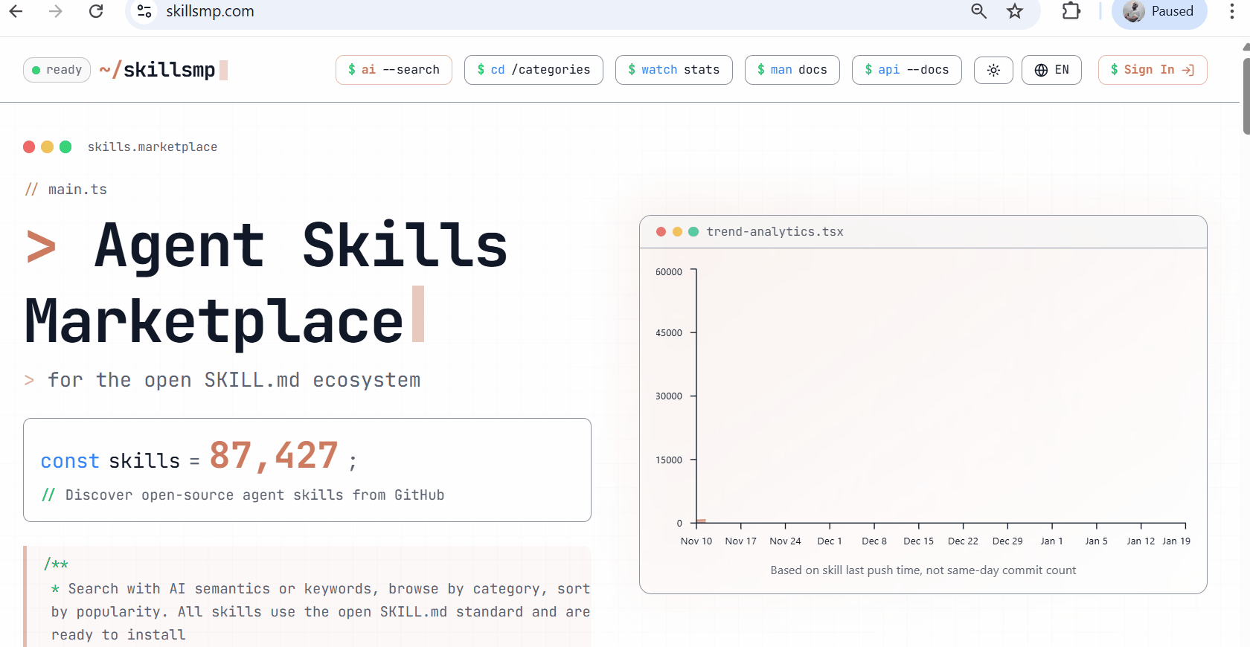Click the ~/skillsmp logo
This screenshot has width=1250, height=647.
pos(163,70)
